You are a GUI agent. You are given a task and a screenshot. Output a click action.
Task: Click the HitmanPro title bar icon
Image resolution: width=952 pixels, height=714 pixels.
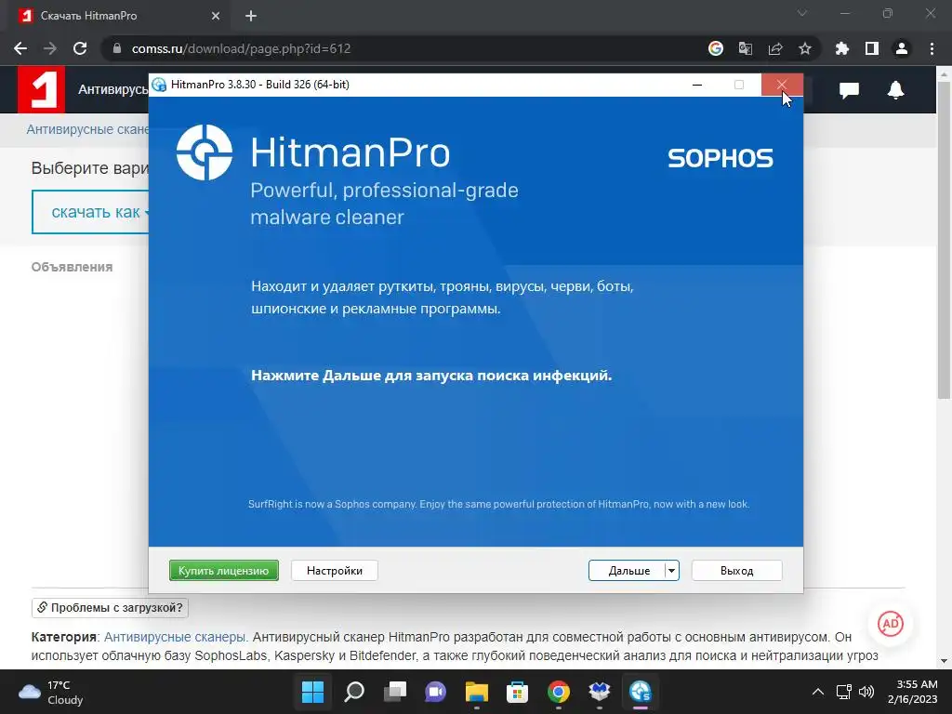coord(159,85)
